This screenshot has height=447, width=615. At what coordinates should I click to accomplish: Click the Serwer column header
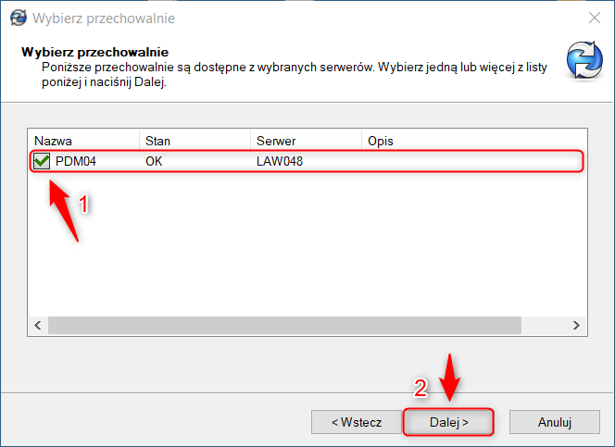coord(304,141)
